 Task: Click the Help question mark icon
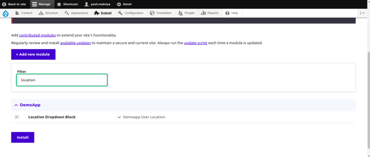click(228, 13)
